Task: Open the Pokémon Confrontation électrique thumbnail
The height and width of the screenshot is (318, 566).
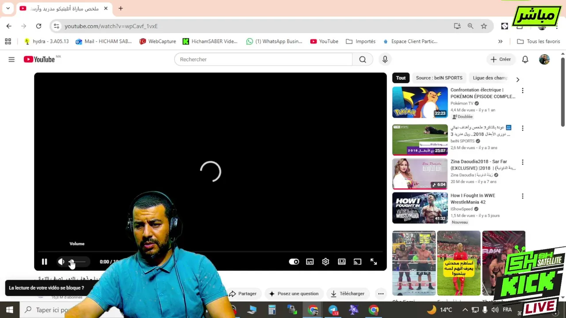Action: pos(420,102)
